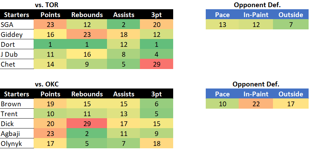Image resolution: width=310 pixels, height=150 pixels.
Task: Select the In-Paint value 22 cell
Action: coord(255,104)
